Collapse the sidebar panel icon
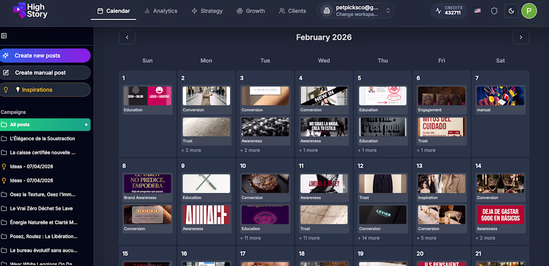This screenshot has height=266, width=549. 4,36
